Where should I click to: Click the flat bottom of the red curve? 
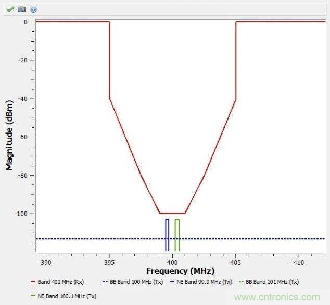172,213
